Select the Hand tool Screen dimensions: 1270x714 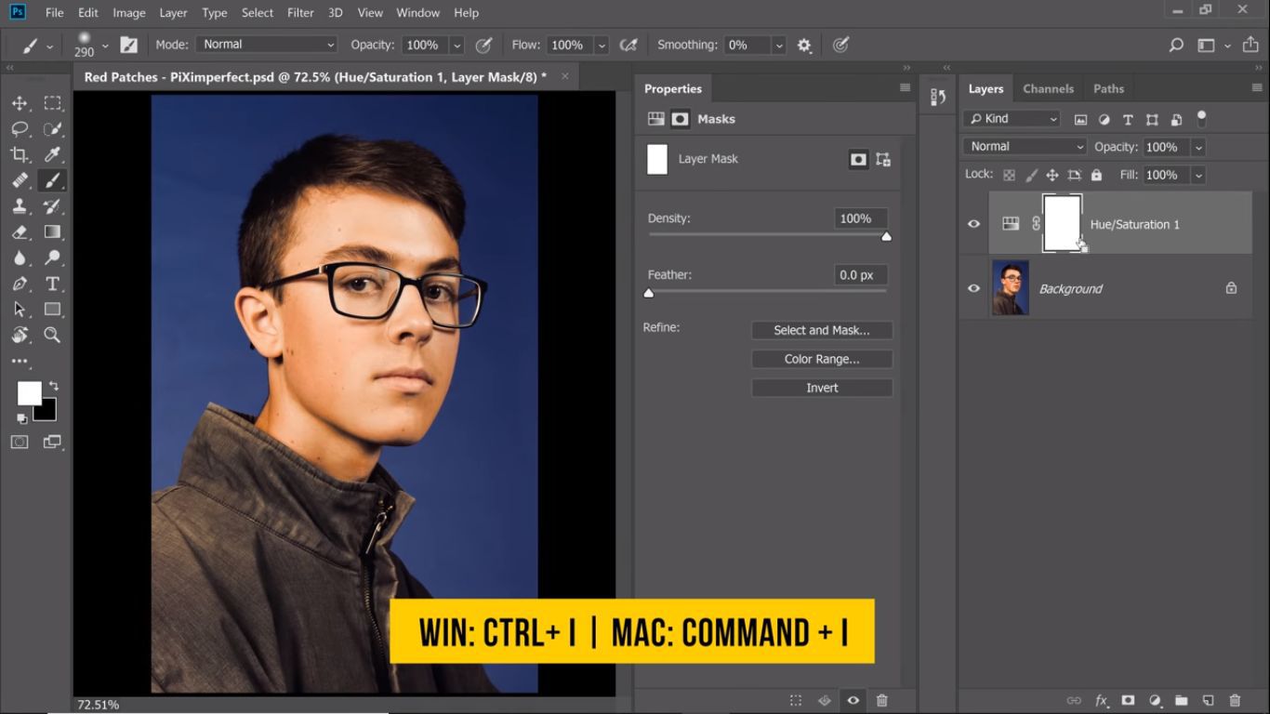[20, 335]
